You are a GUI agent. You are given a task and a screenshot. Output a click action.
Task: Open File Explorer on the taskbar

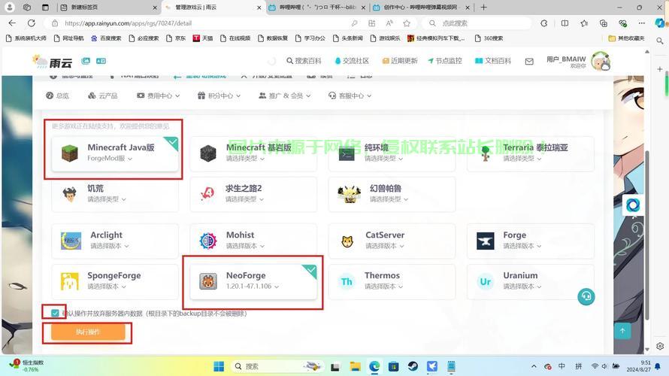tap(355, 366)
